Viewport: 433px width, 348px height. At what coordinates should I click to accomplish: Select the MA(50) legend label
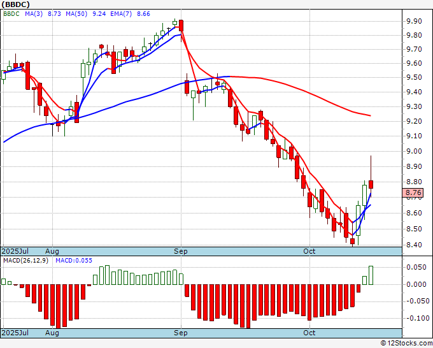[76, 14]
